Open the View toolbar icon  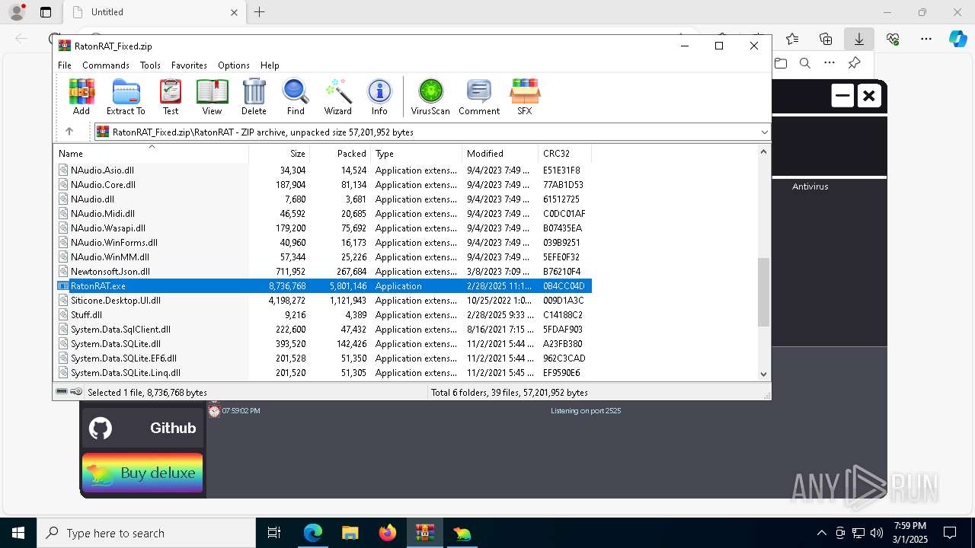212,97
